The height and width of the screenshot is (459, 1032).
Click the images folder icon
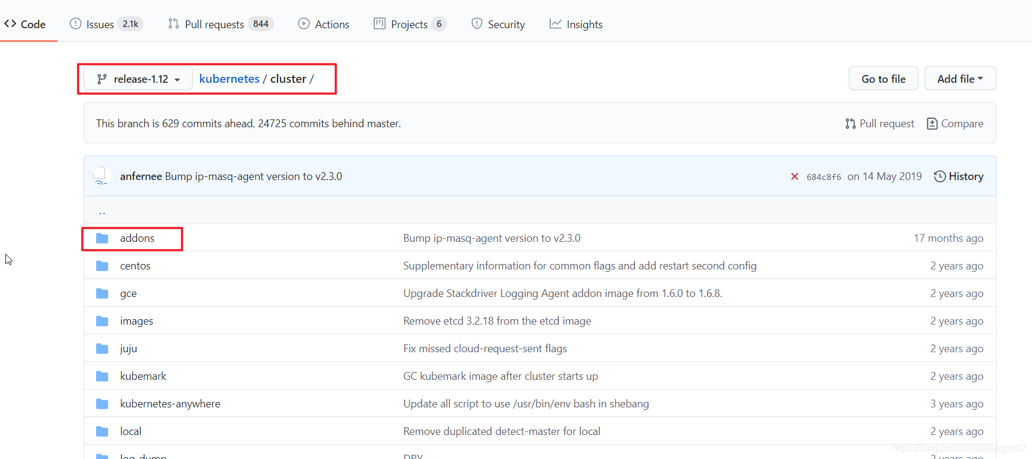(102, 321)
